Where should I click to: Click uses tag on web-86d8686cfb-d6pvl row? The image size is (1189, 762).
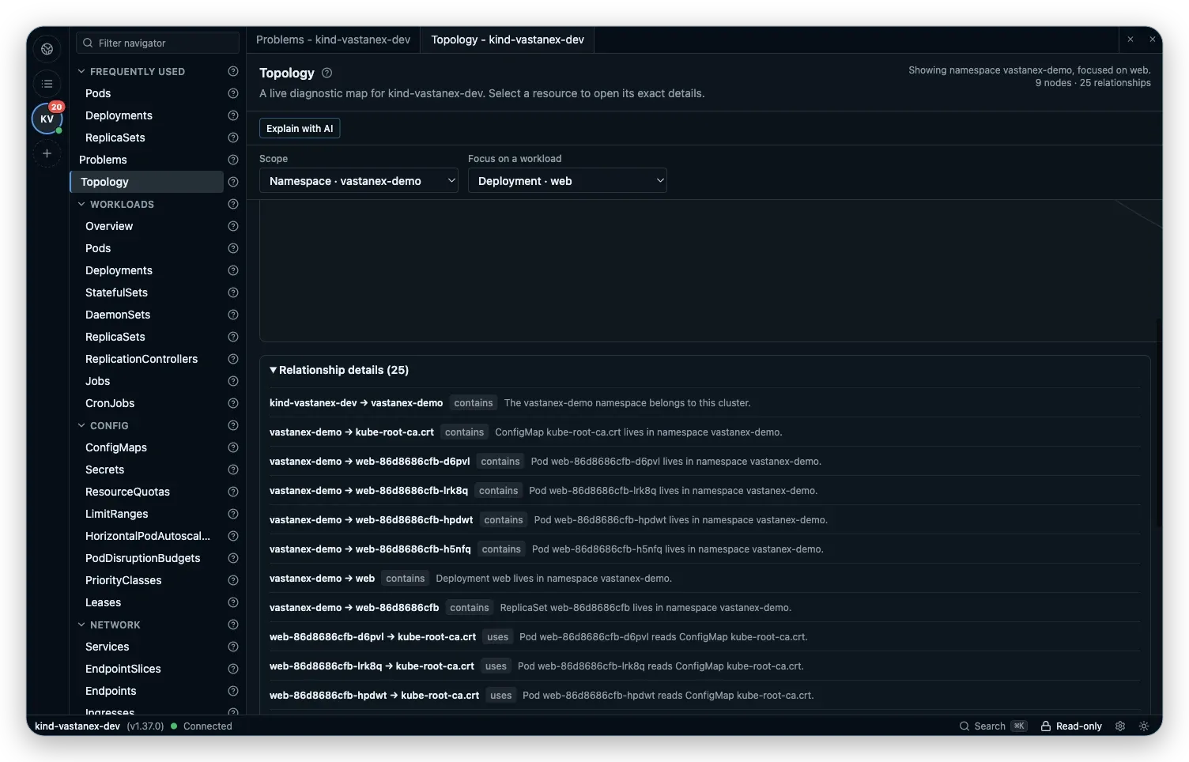[498, 637]
